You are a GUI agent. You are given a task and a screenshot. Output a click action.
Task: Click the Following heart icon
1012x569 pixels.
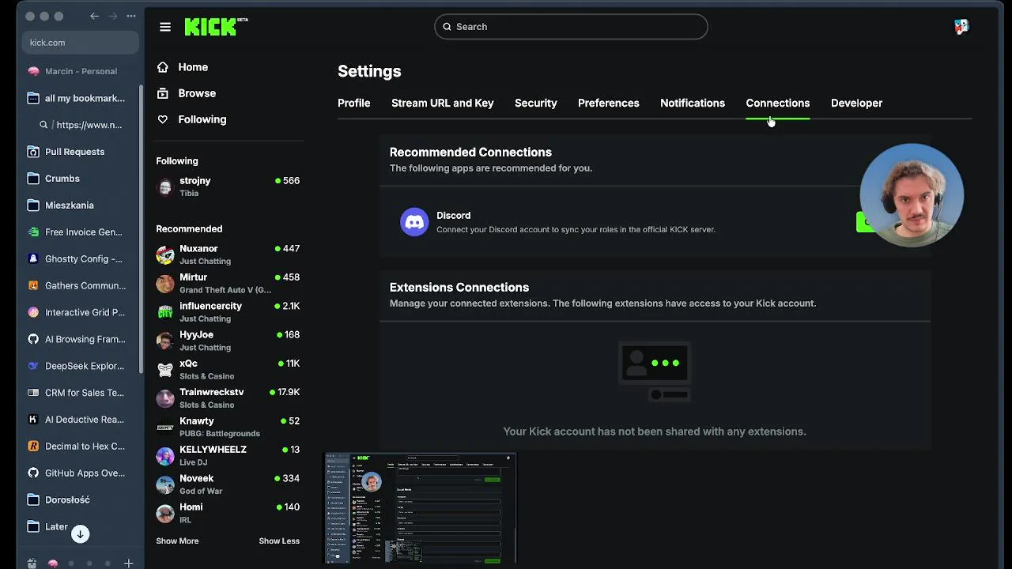tap(163, 119)
